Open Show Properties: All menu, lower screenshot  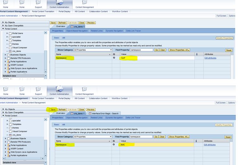pos(179,137)
